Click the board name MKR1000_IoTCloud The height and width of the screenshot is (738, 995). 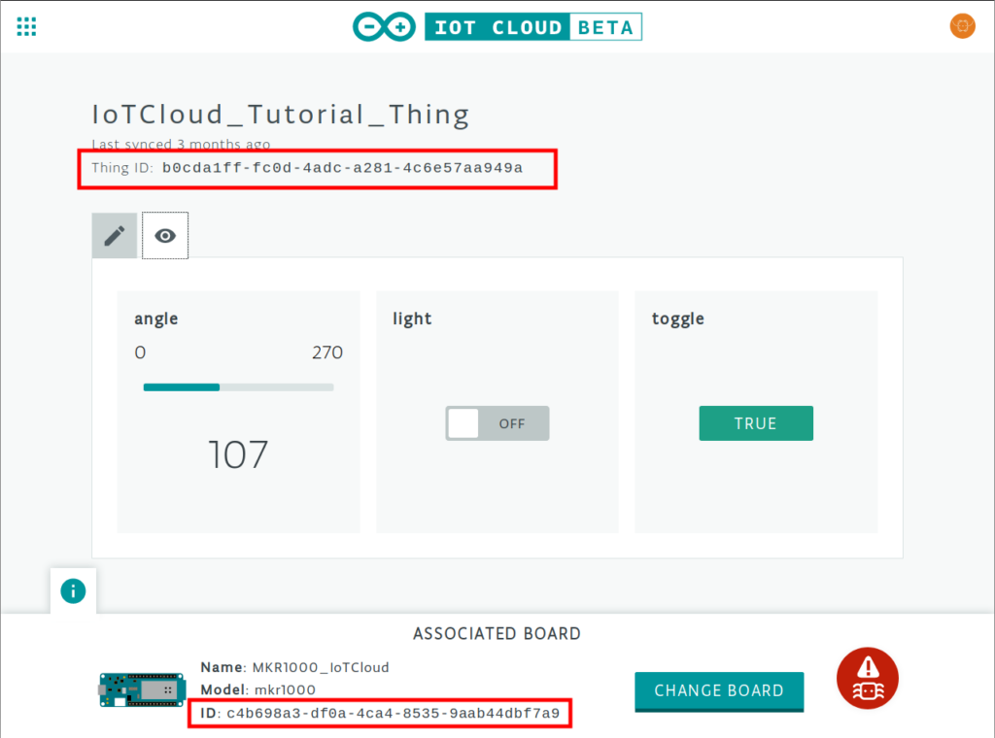coord(321,668)
